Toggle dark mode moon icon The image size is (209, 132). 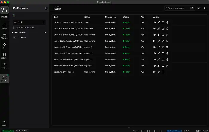pyautogui.click(x=205, y=8)
